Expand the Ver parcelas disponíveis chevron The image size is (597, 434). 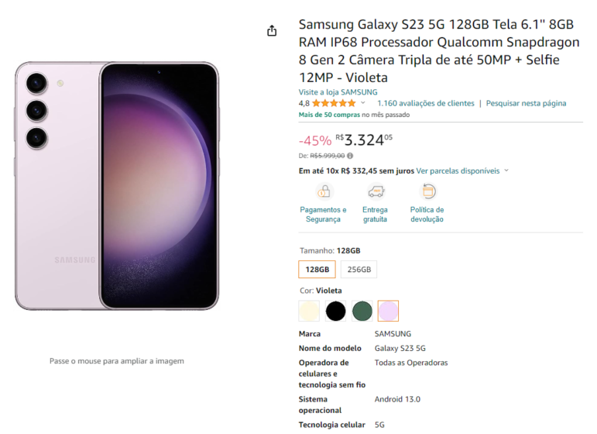[x=506, y=170]
